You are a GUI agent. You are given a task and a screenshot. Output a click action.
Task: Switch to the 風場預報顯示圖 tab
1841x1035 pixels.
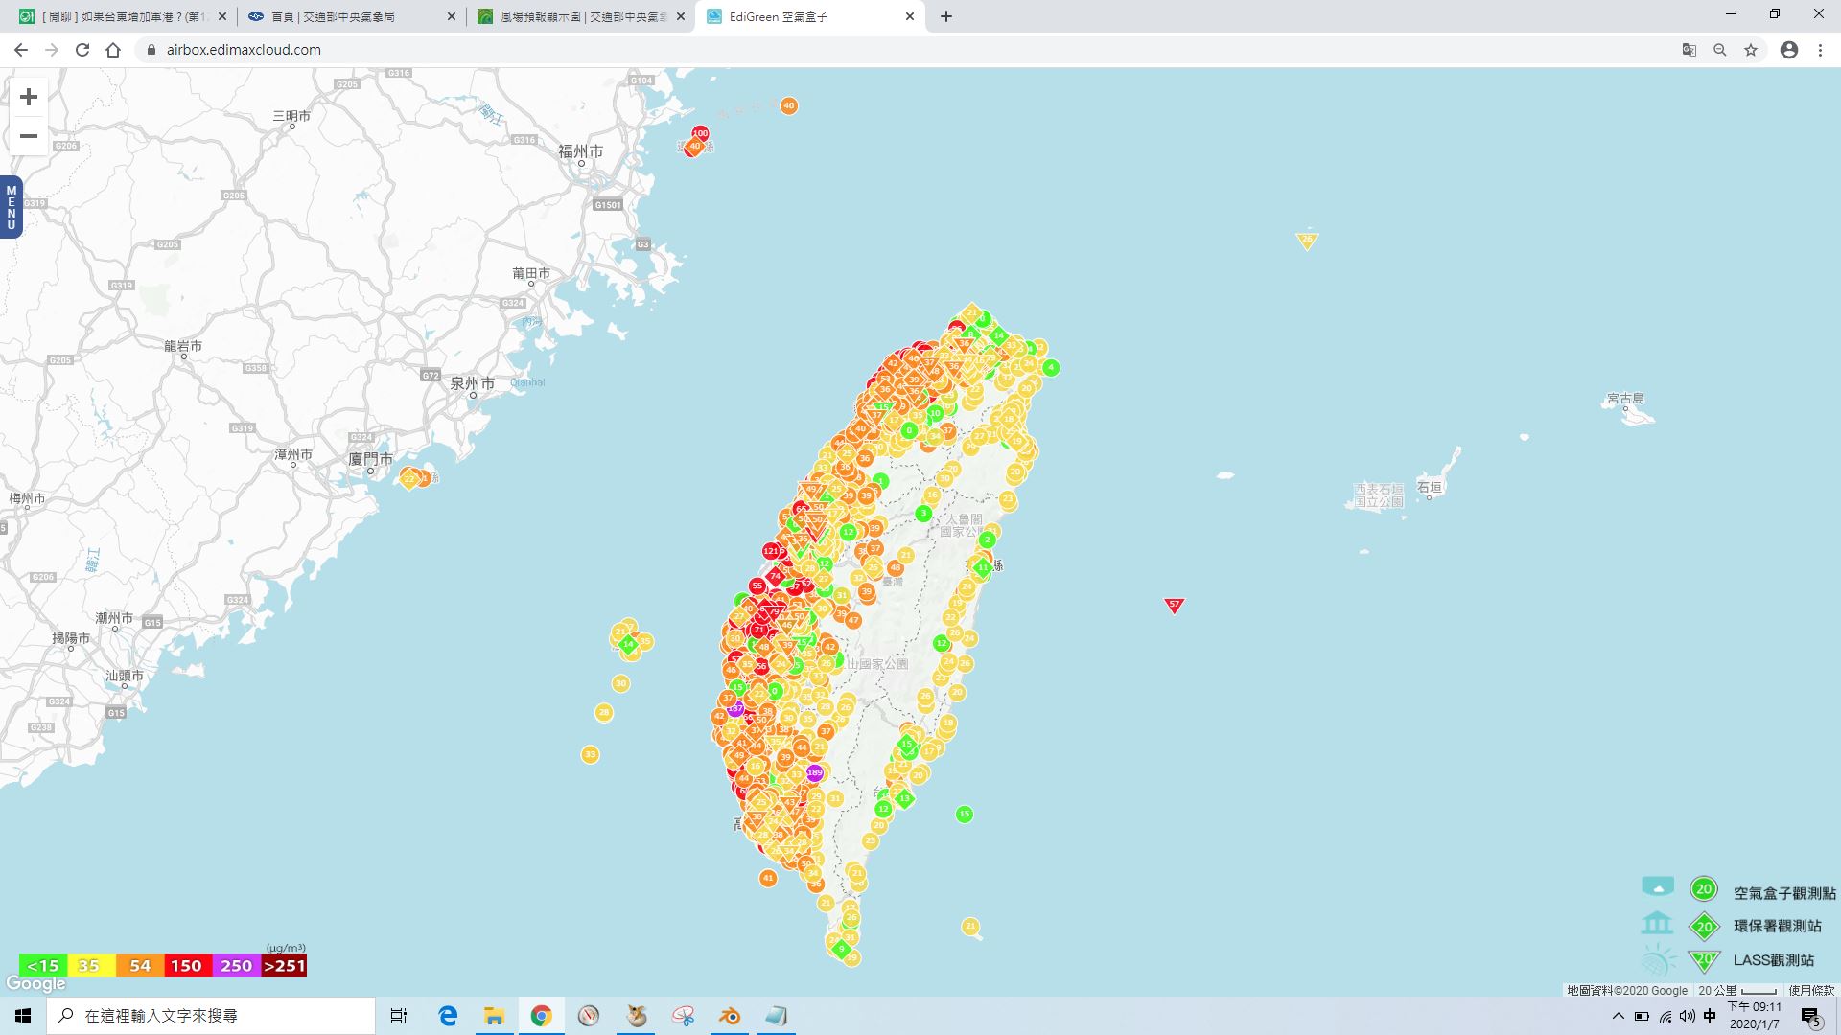[581, 16]
